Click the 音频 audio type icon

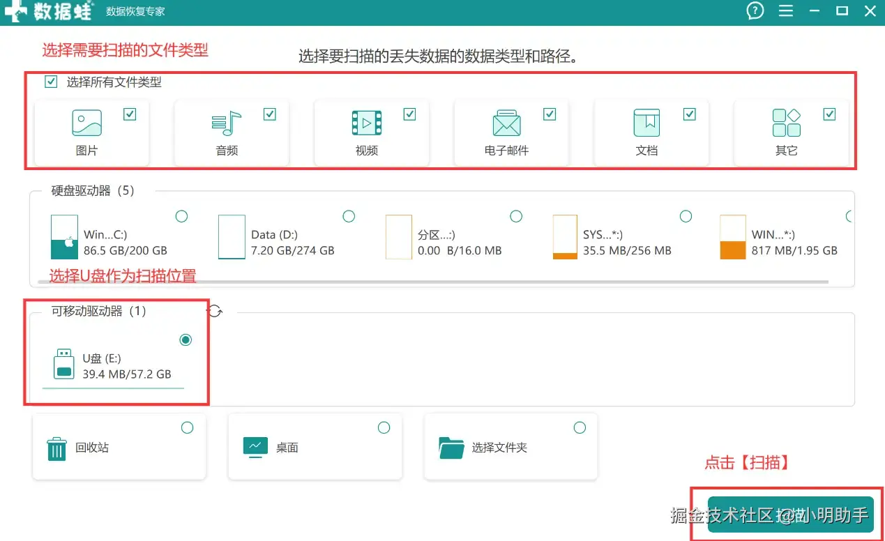click(226, 123)
